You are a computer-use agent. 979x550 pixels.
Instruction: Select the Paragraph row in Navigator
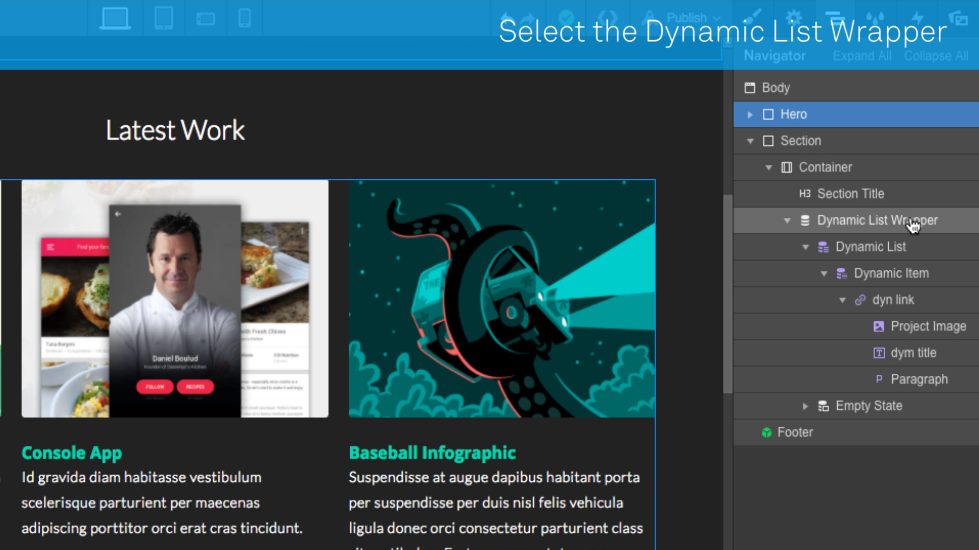(856, 379)
